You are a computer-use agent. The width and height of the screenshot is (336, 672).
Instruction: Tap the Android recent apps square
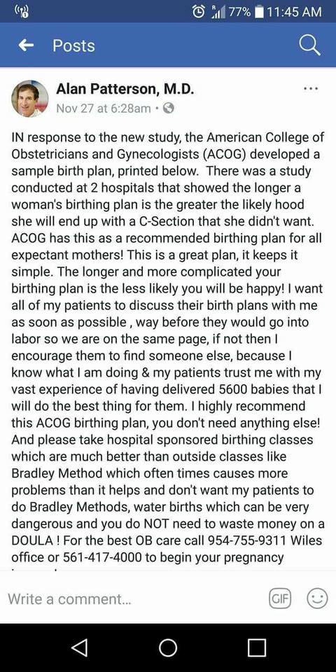pyautogui.click(x=256, y=647)
